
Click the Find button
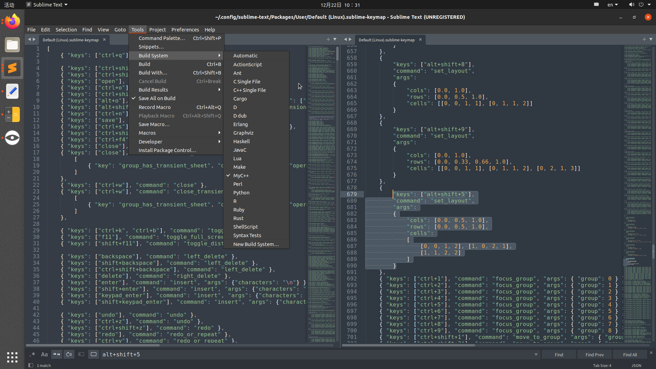pyautogui.click(x=559, y=355)
